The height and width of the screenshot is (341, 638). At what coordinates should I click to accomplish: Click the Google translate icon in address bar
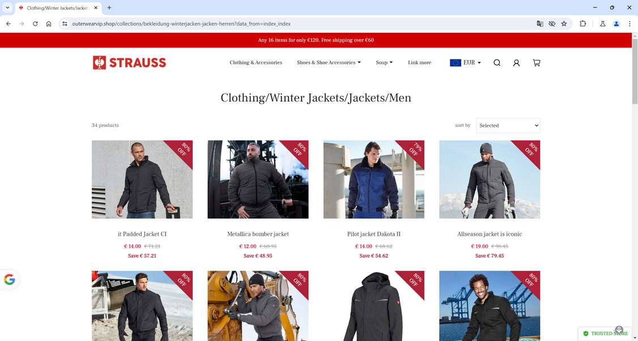click(x=540, y=24)
